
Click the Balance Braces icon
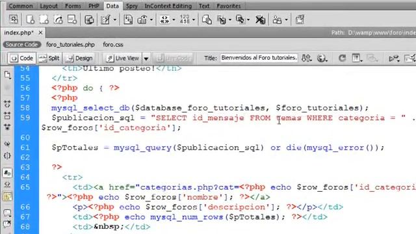(7, 155)
